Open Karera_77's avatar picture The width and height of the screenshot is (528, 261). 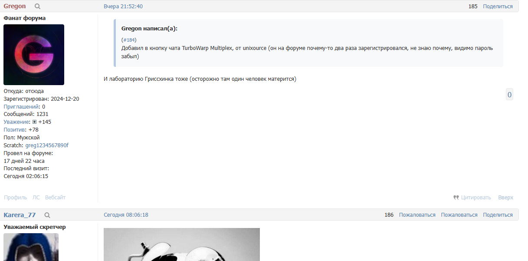coord(31,247)
